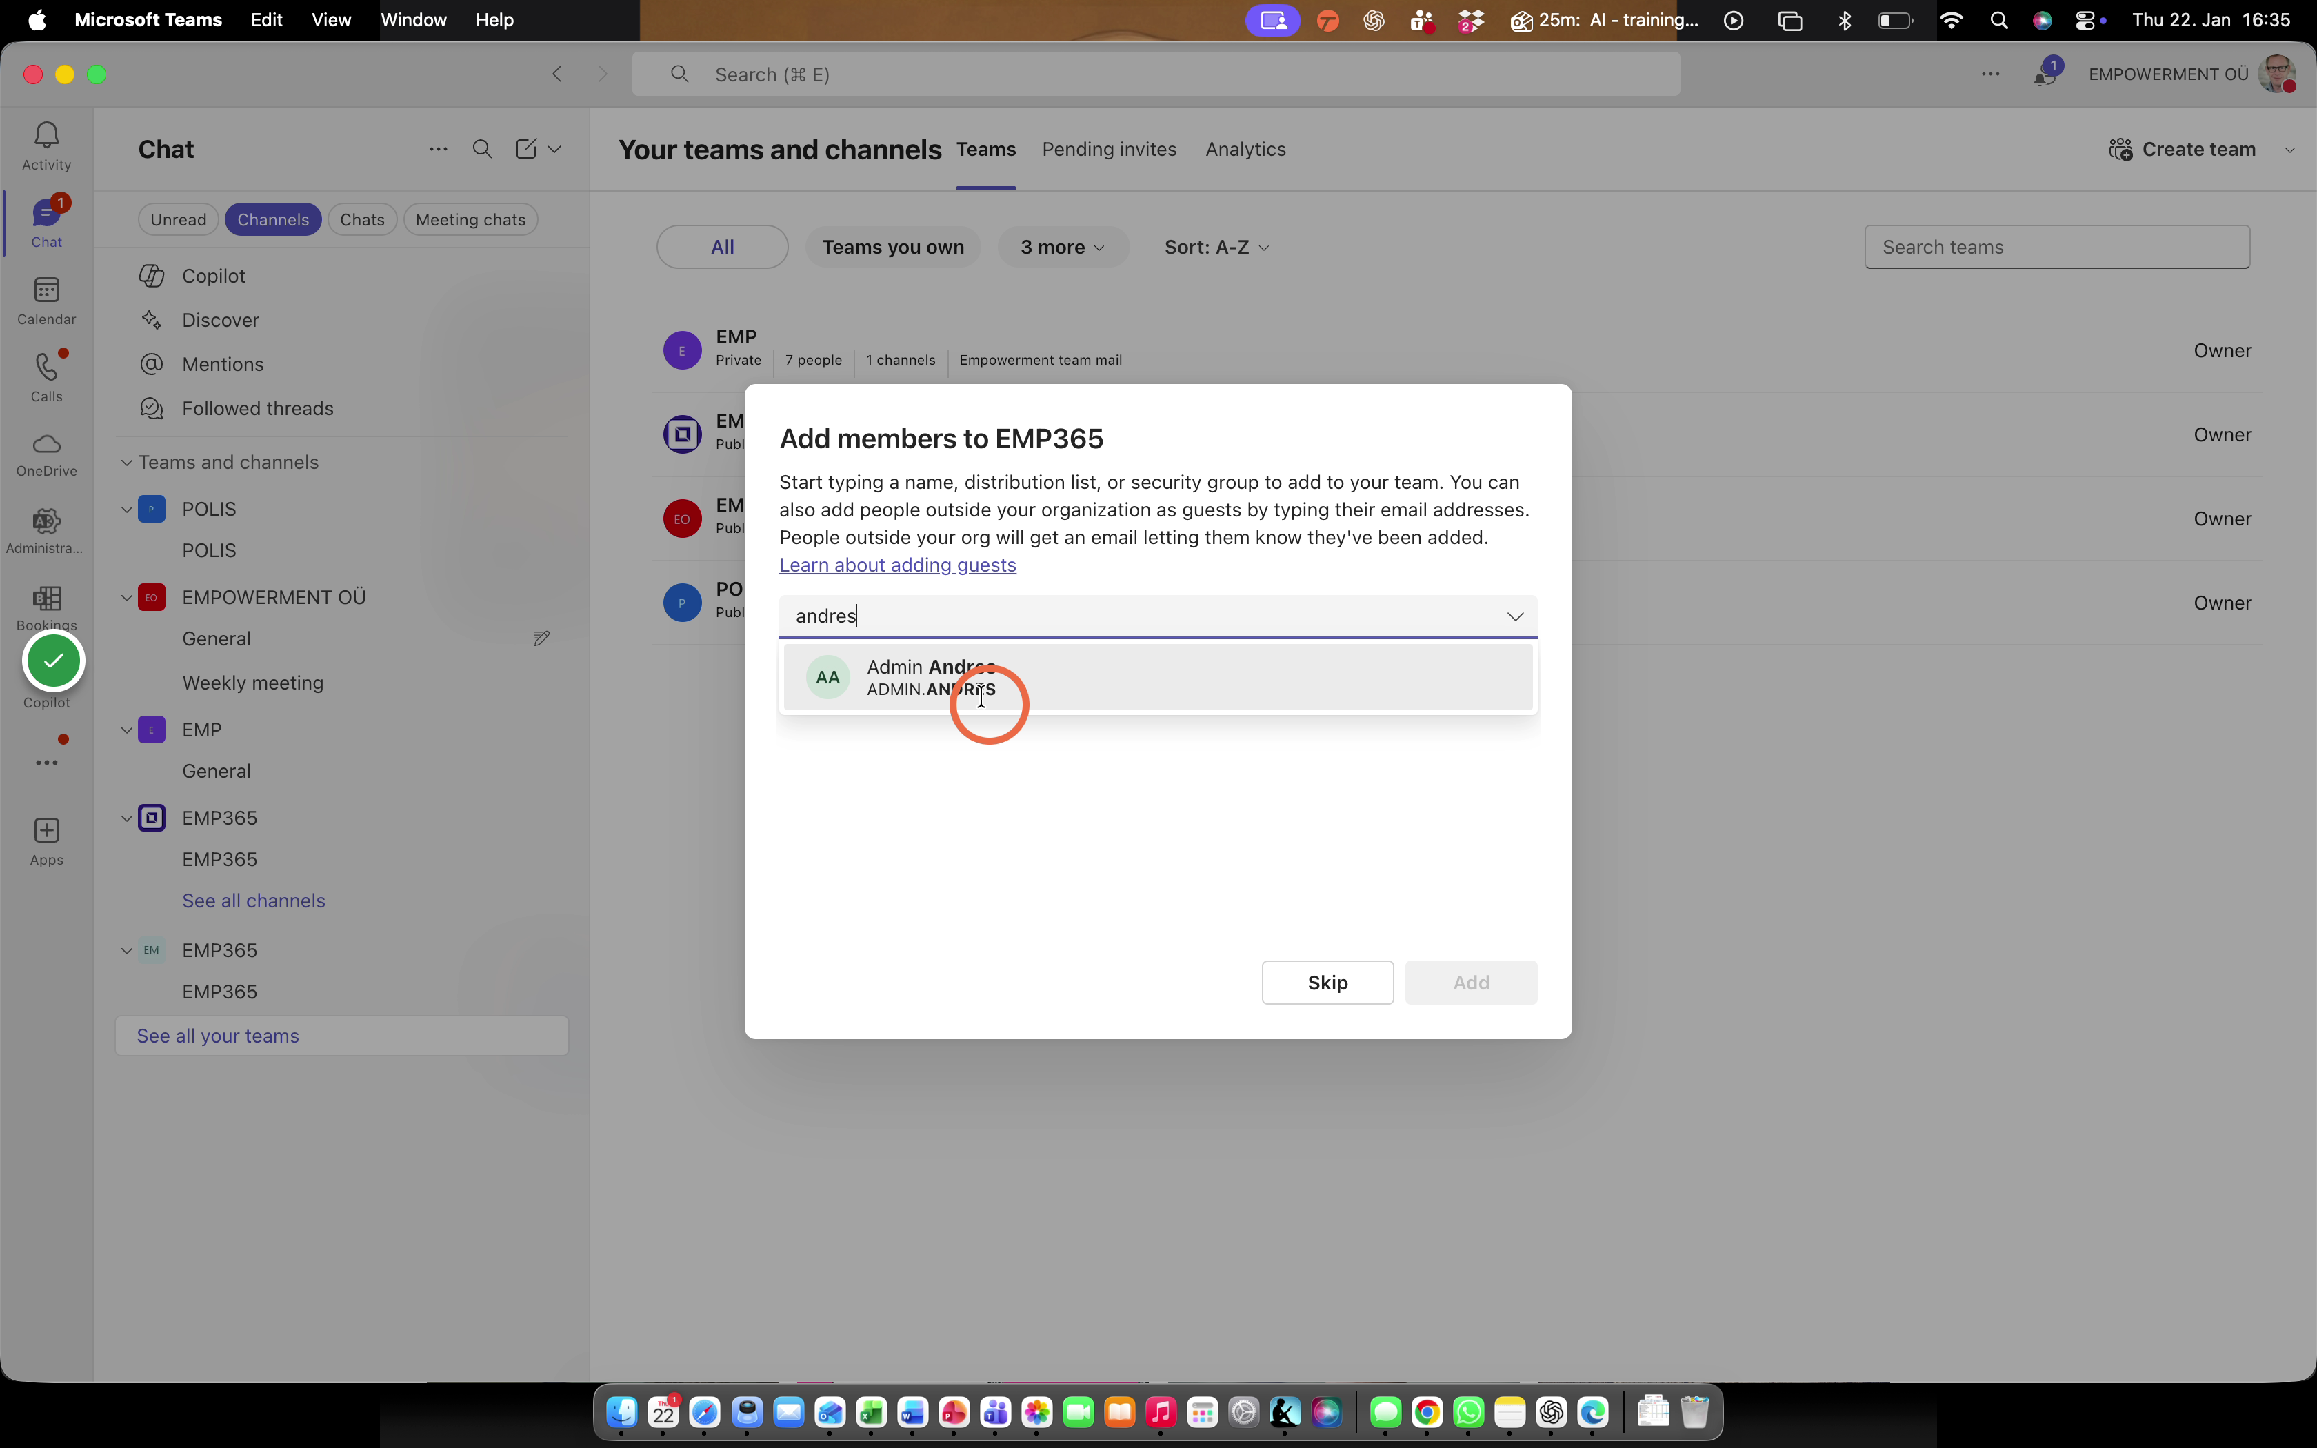This screenshot has width=2317, height=1448.
Task: Open the EMP team row with 7 people
Action: point(1457,350)
